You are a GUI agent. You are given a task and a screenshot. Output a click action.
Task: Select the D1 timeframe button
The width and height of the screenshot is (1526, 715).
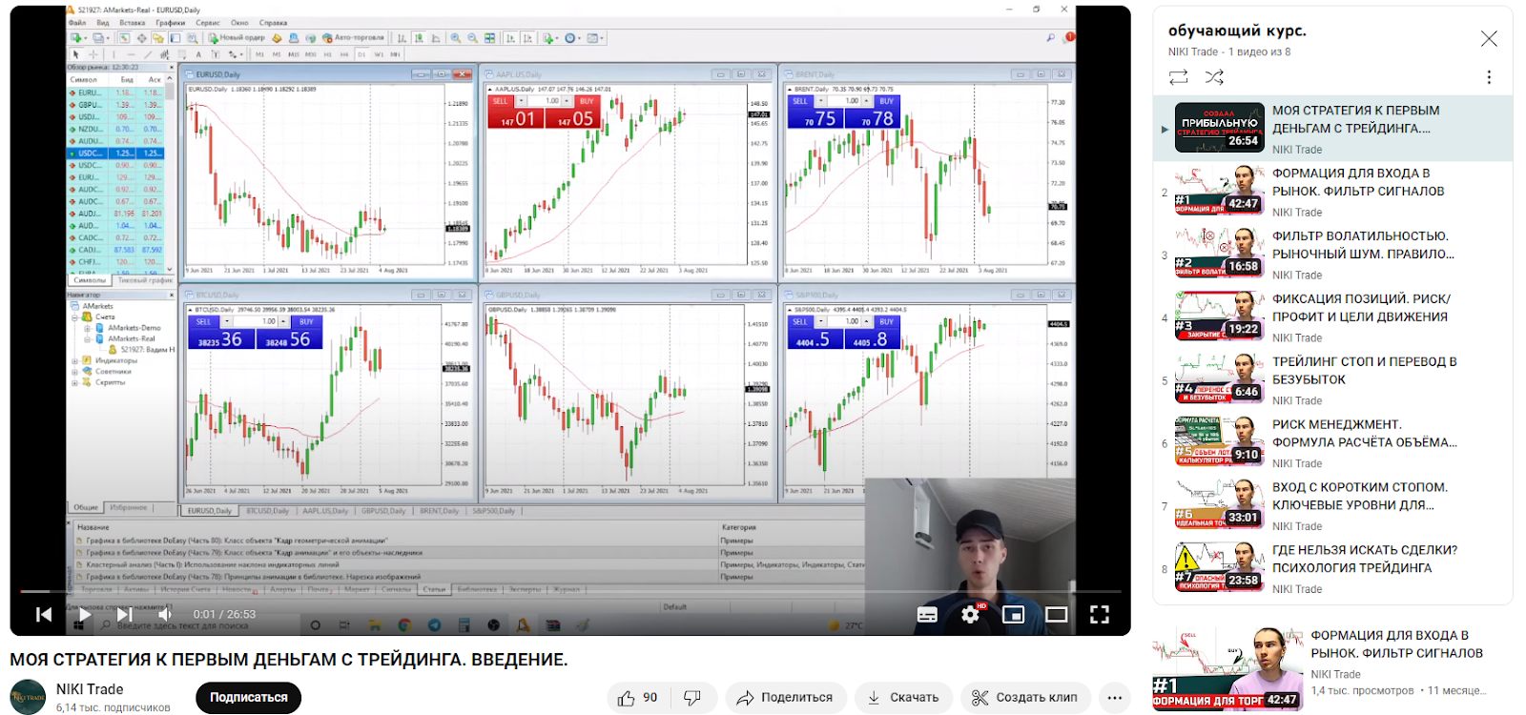[x=361, y=54]
